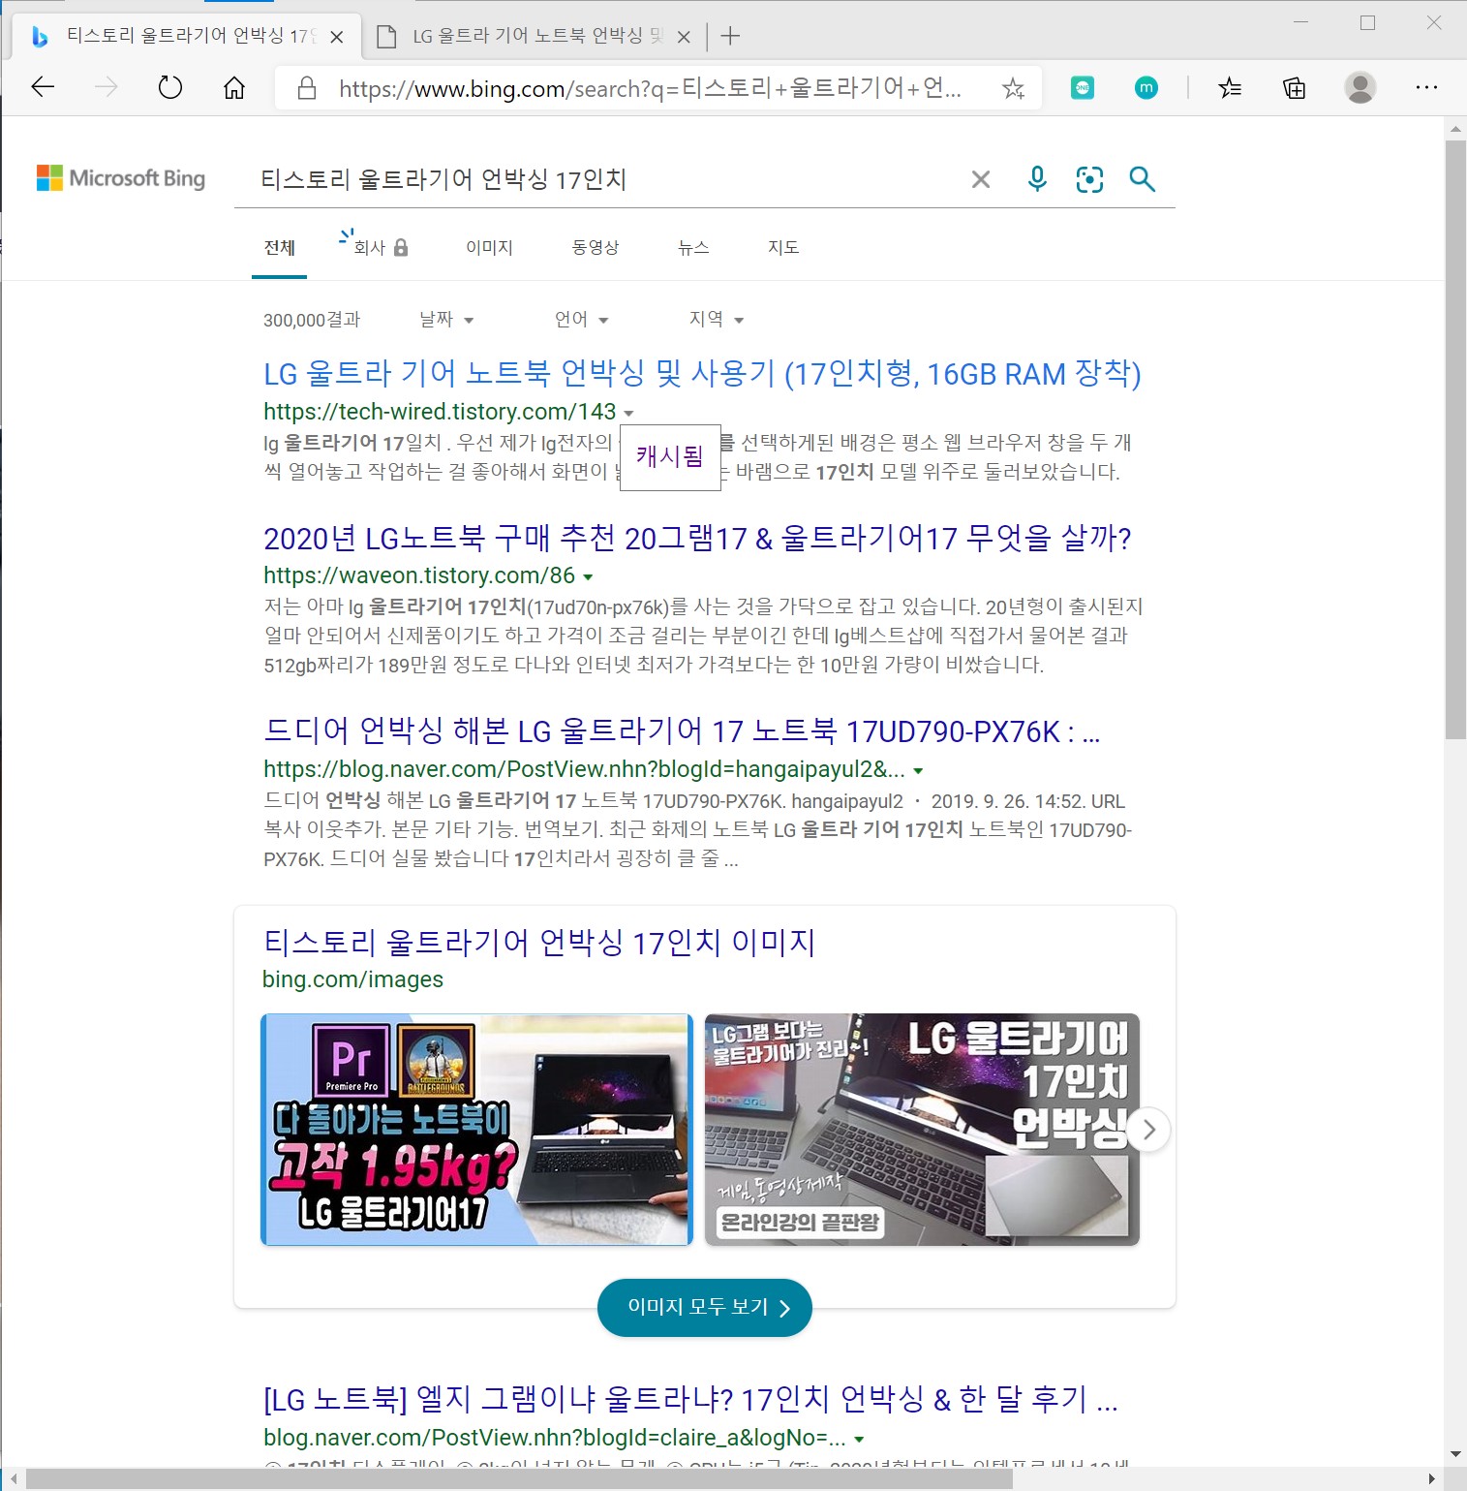The image size is (1467, 1491).
Task: Clear the Bing search box
Action: (x=981, y=179)
